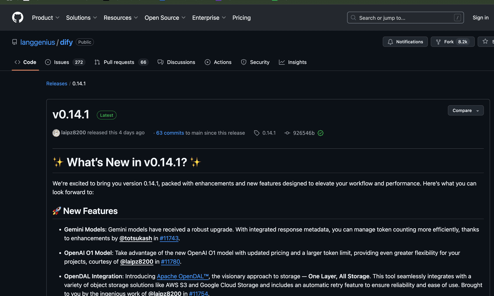494x296 pixels.
Task: Expand the Product menu
Action: [x=46, y=18]
